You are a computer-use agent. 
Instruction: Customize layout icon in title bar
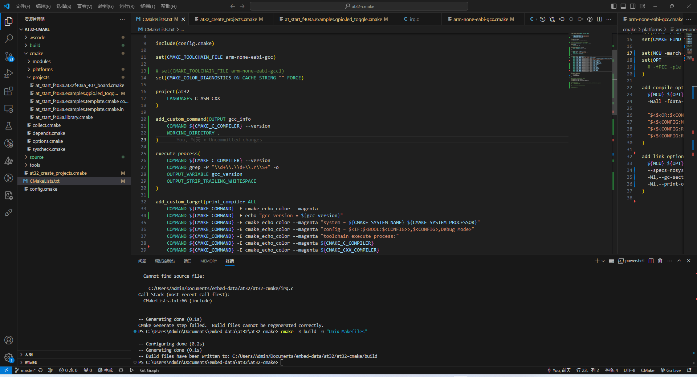[643, 6]
